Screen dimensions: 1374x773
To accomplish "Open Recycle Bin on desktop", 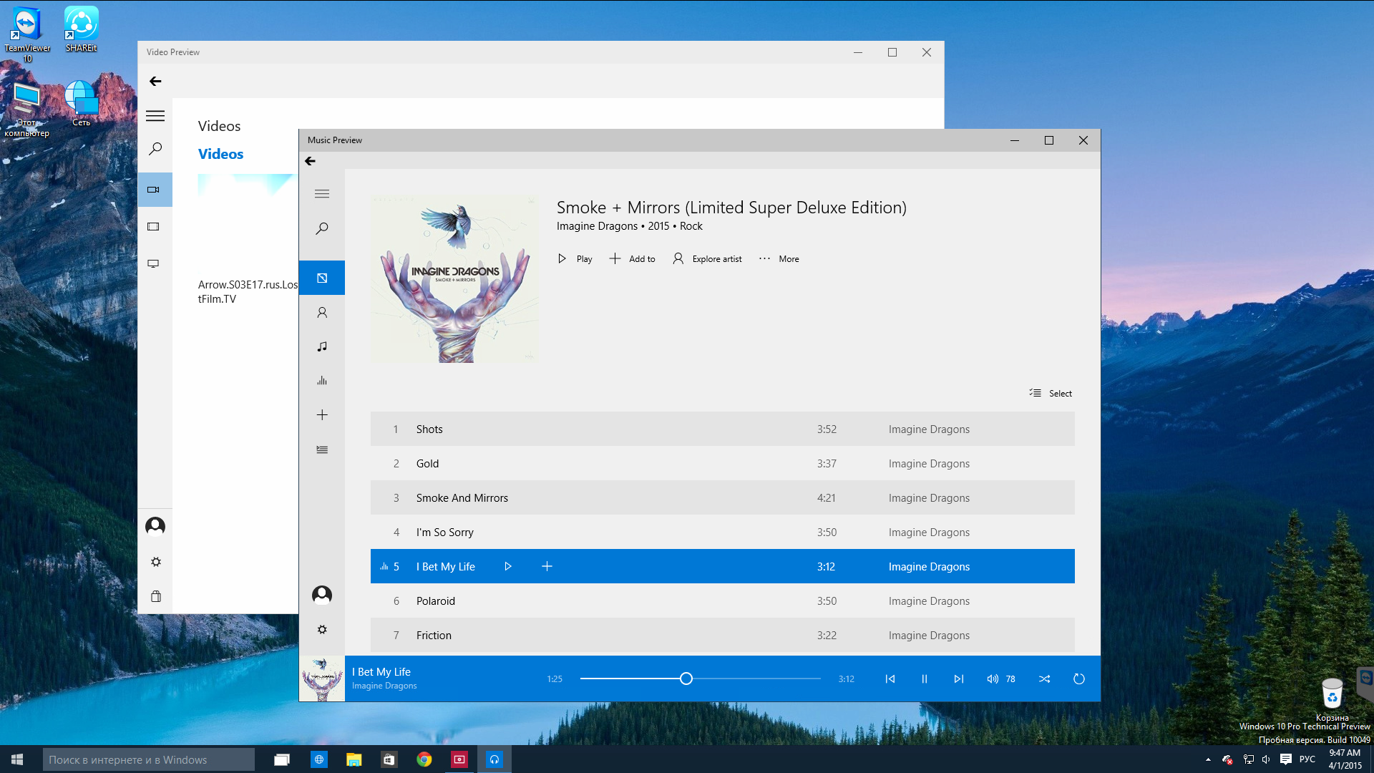I will 1332,700.
